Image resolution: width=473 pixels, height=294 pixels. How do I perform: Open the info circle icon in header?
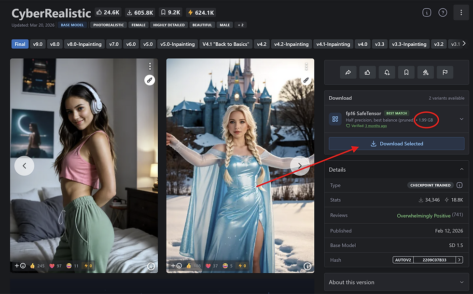tap(427, 13)
